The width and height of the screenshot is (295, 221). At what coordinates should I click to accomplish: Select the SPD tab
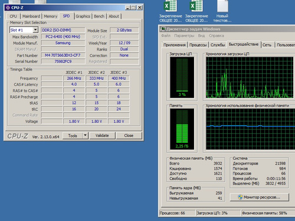pyautogui.click(x=66, y=16)
